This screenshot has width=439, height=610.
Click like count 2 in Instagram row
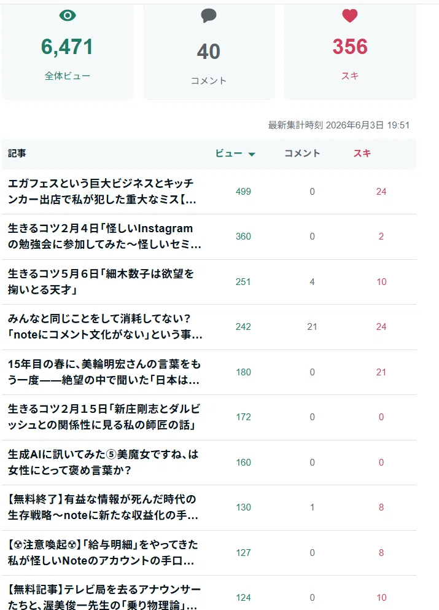[381, 236]
